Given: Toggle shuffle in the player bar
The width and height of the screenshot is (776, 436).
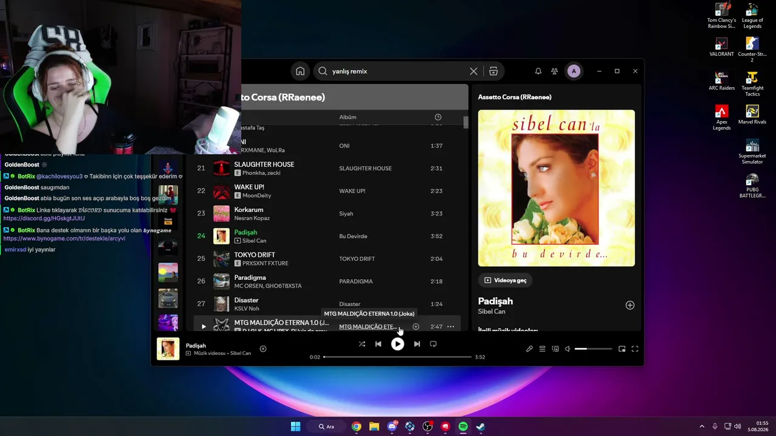Looking at the screenshot, I should coord(362,344).
